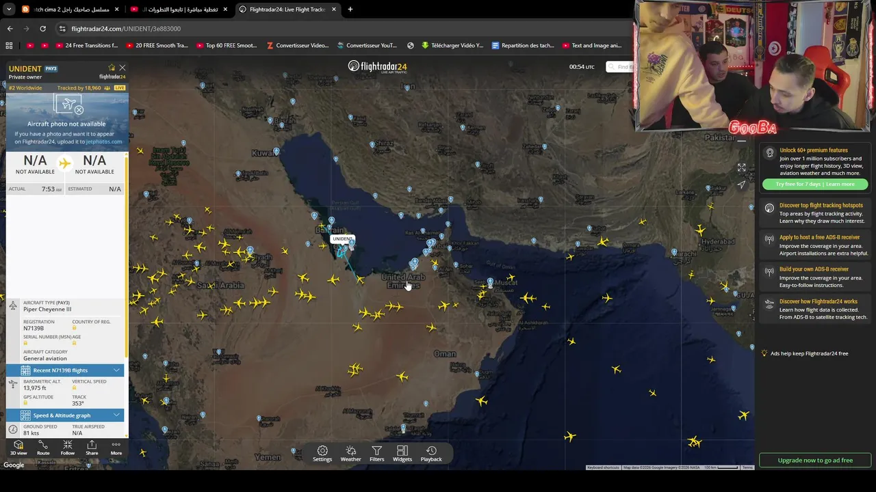Click the ground speed gauge icon
This screenshot has height=492, width=876.
pos(13,430)
